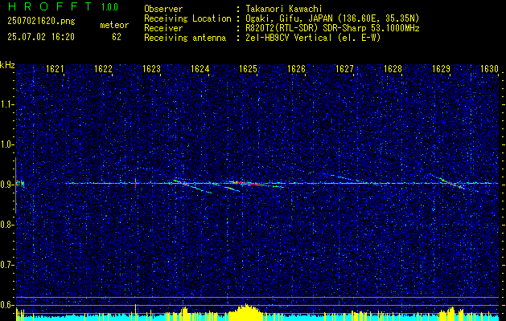Click the red meteor echo near 1625

coord(248,183)
